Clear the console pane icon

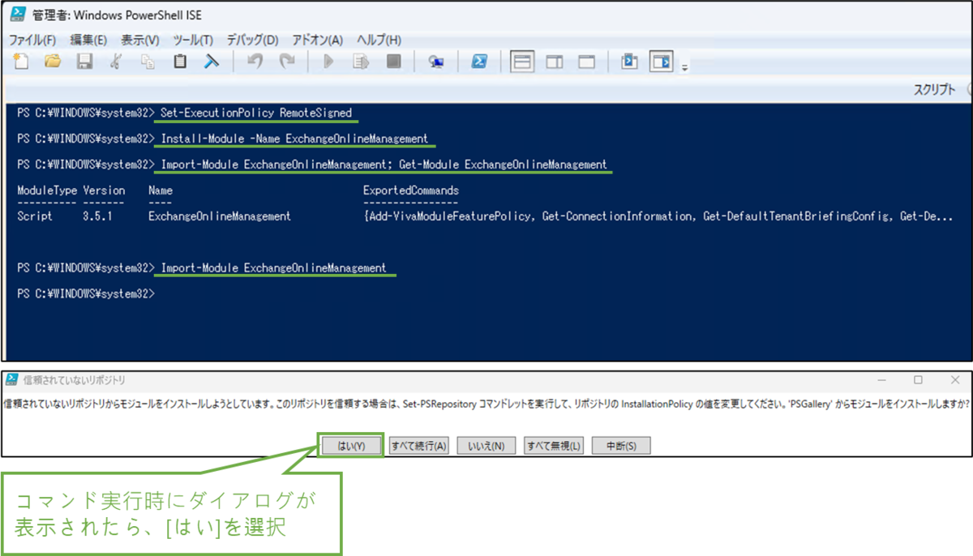coord(212,62)
